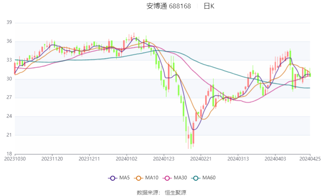Select the 20240403 date on x-axis
This screenshot has height=196, width=323.
pyautogui.click(x=275, y=159)
